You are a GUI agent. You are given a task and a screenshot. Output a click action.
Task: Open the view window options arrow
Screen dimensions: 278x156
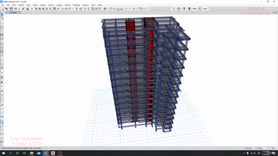[x=273, y=13]
